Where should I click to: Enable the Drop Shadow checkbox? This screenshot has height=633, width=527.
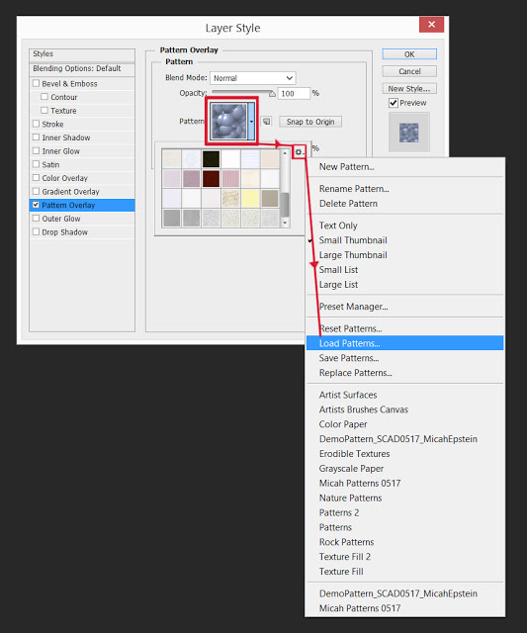[36, 231]
